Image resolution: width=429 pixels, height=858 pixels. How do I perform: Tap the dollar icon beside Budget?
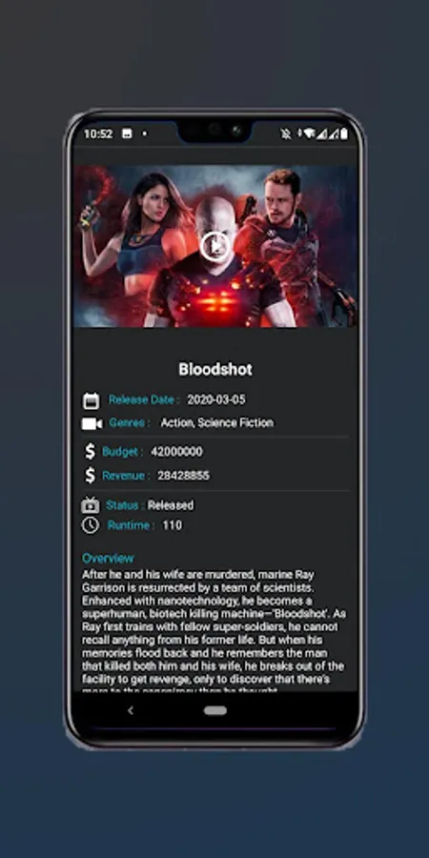[x=91, y=452]
